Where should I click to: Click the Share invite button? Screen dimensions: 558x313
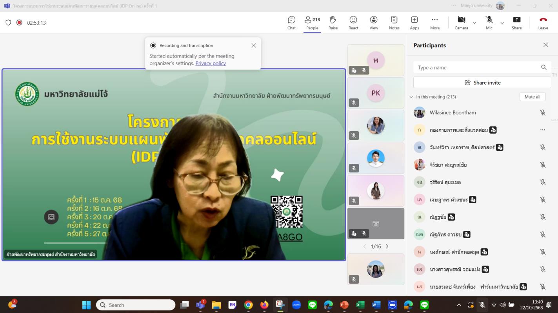(482, 83)
